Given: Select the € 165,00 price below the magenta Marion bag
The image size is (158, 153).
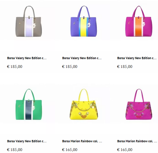Looking at the screenshot, I should pyautogui.click(x=125, y=150).
